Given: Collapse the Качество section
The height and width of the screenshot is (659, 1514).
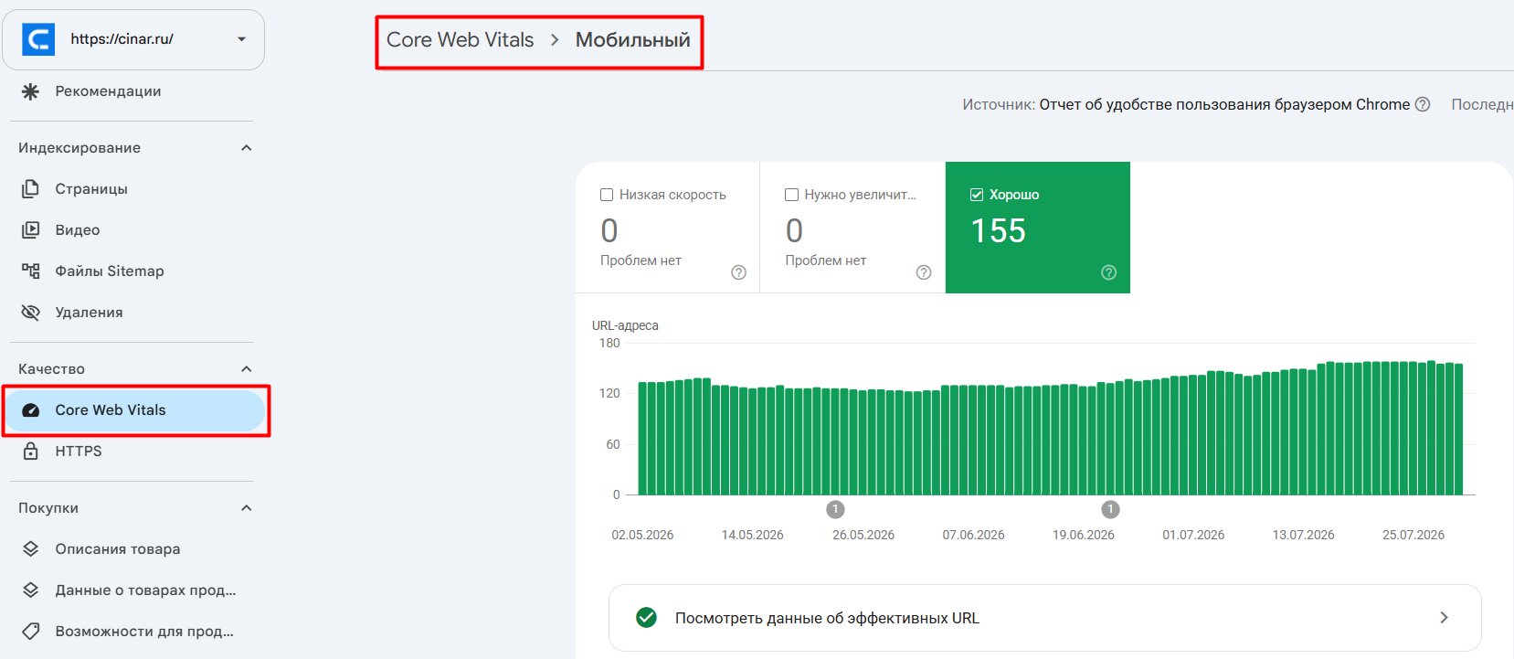Looking at the screenshot, I should (246, 369).
